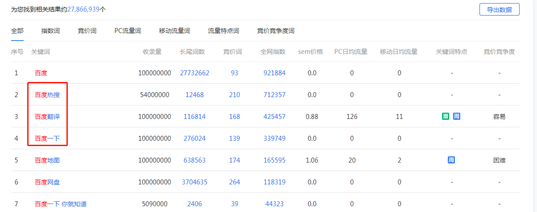Click index value 425457
Viewport: 537px width, 212px height.
pyautogui.click(x=274, y=117)
